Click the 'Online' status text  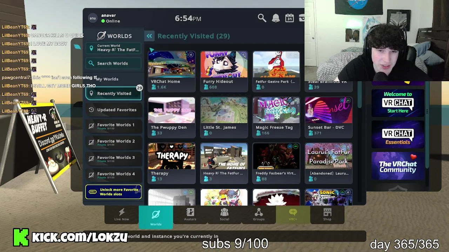[x=113, y=21]
